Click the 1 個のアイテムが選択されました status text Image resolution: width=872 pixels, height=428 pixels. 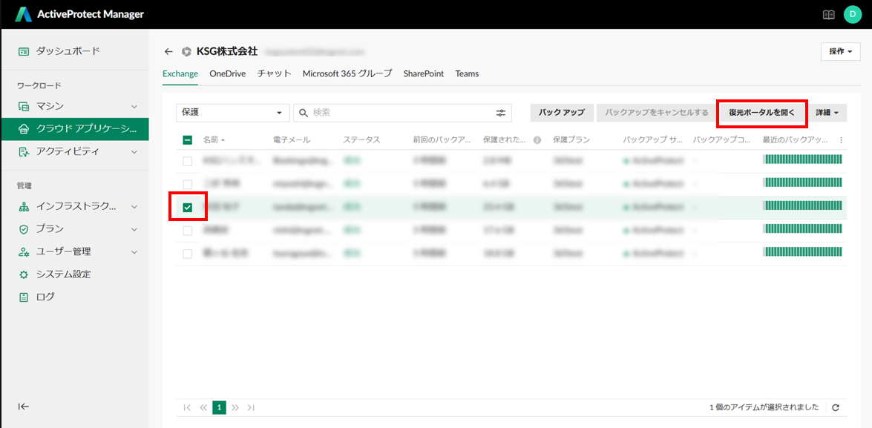[764, 407]
